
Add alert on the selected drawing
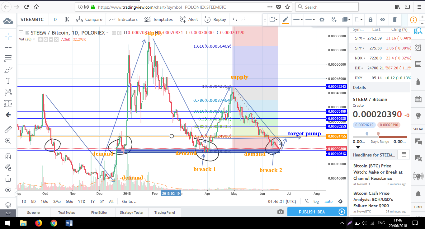coord(334,20)
